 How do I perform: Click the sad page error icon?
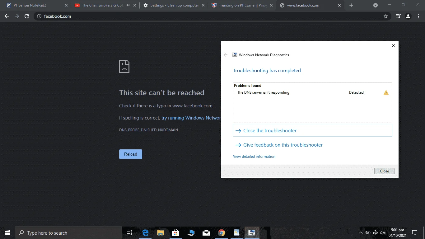pos(124,67)
